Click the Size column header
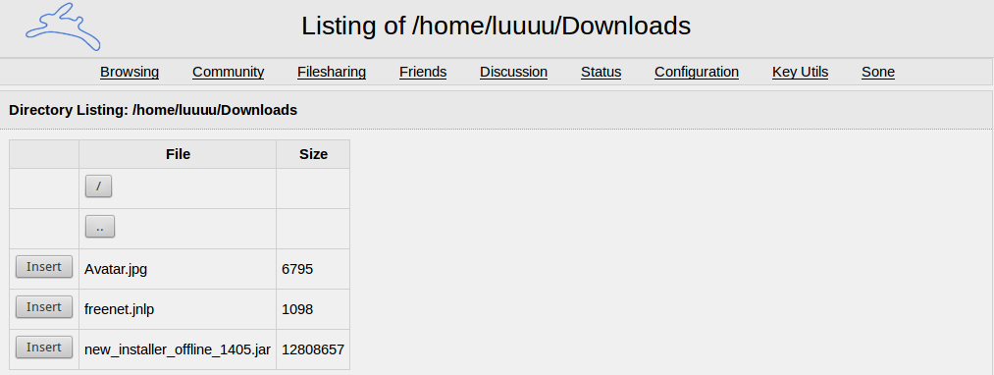 [313, 154]
